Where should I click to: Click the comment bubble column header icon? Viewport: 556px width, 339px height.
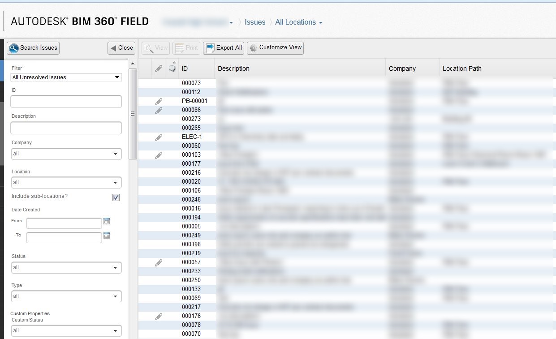click(x=172, y=68)
